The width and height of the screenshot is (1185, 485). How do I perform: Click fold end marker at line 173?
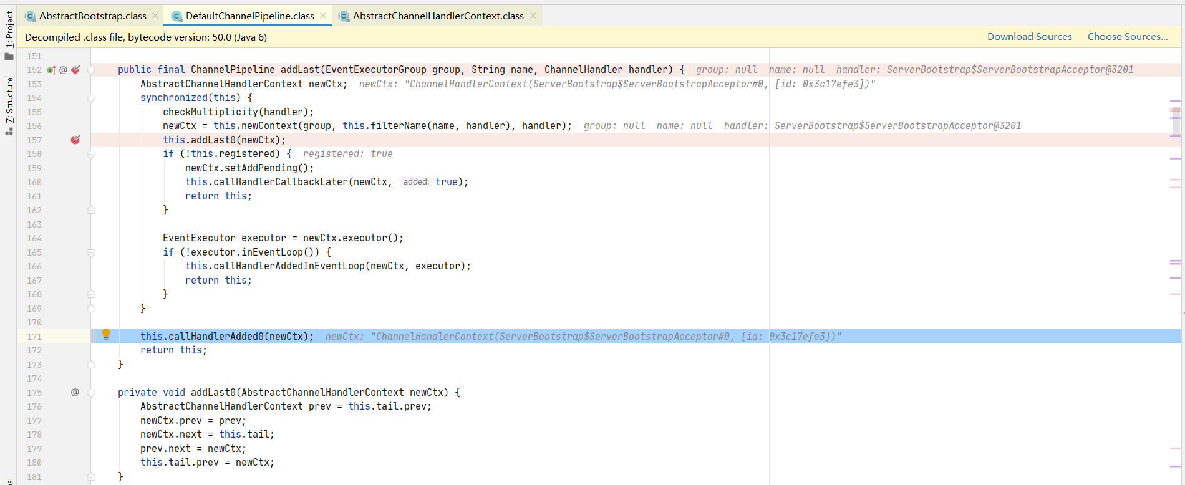click(91, 364)
